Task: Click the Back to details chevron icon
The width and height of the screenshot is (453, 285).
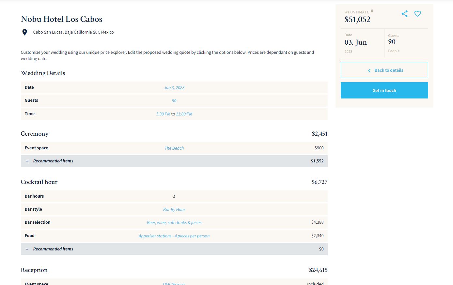Action: [369, 70]
